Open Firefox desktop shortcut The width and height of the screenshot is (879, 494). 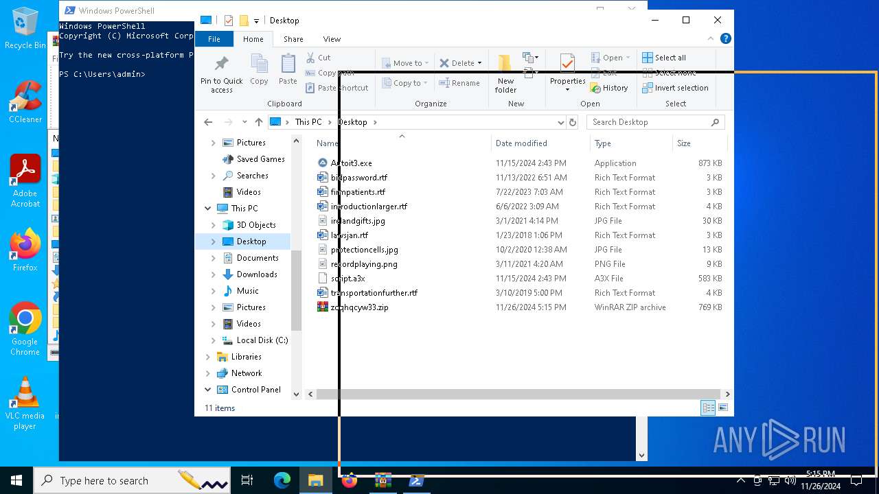coord(25,250)
